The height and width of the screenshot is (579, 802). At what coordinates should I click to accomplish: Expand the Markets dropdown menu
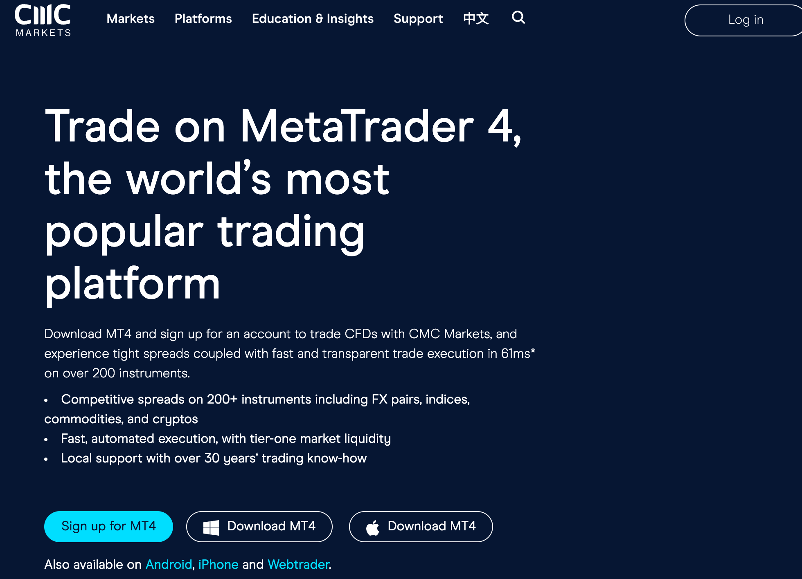click(130, 19)
